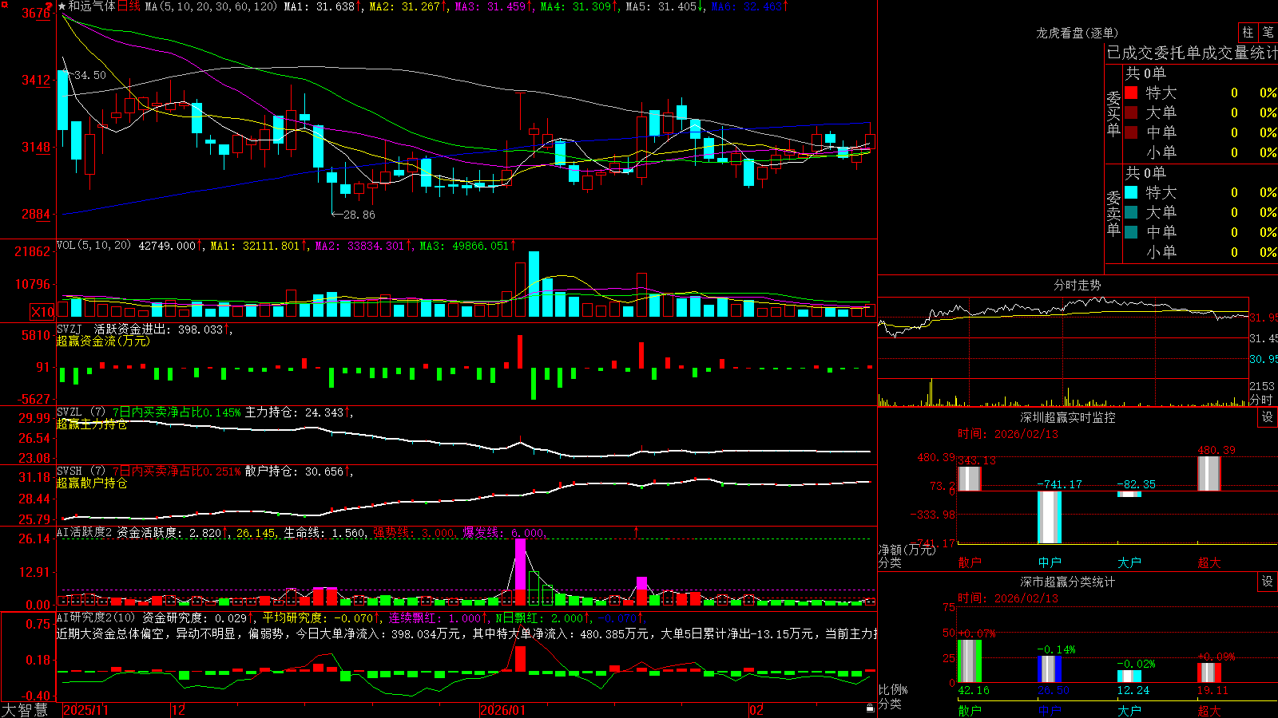
Task: Click the 深圳超赢实时监控 title
Action: pos(1068,417)
